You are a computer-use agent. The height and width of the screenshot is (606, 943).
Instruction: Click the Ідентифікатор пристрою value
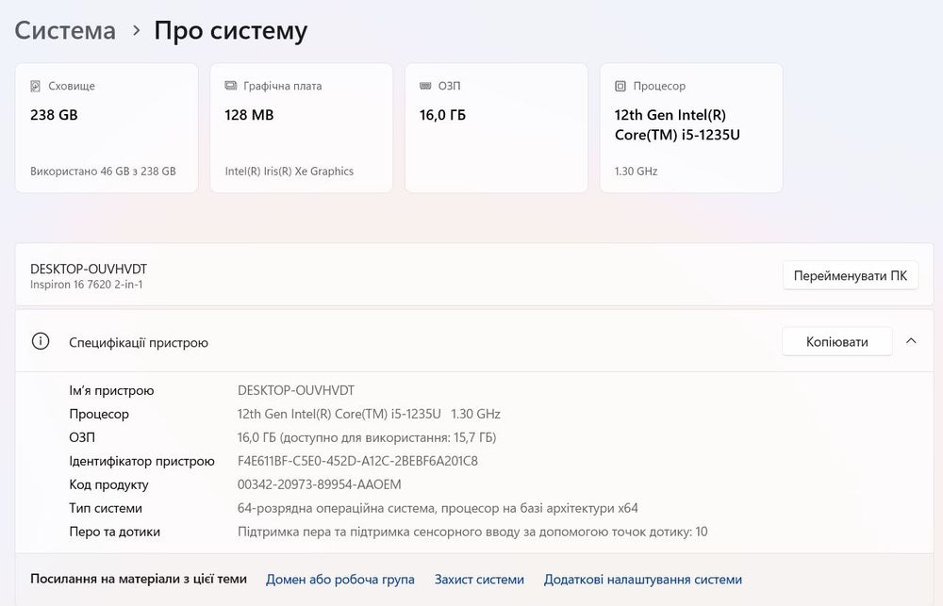click(x=357, y=461)
